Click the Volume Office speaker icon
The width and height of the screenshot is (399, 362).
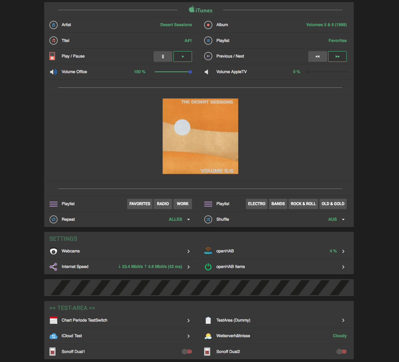coord(53,72)
